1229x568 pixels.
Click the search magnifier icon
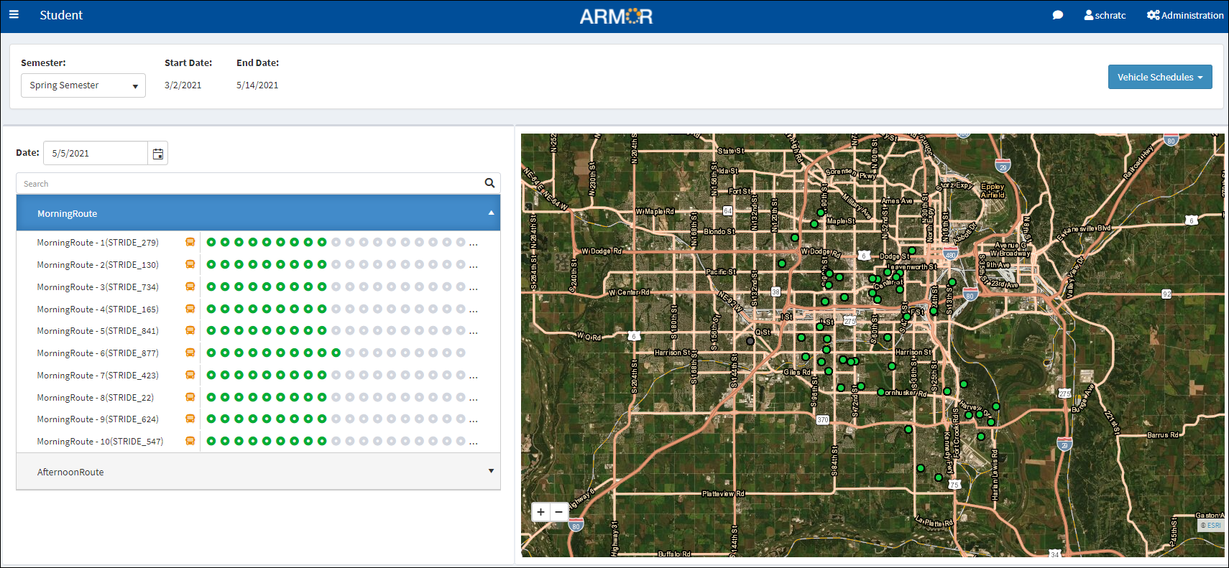[489, 183]
